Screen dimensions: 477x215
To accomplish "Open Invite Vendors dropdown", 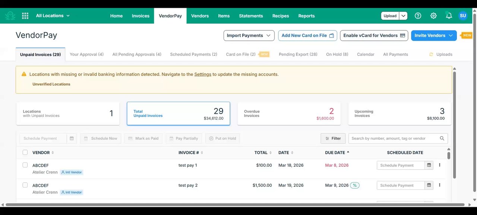I will pos(434,35).
